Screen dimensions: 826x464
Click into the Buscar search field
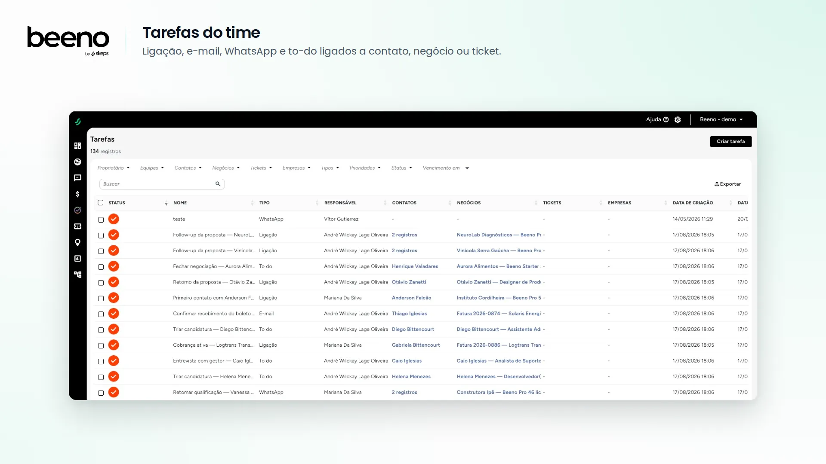[x=162, y=184]
